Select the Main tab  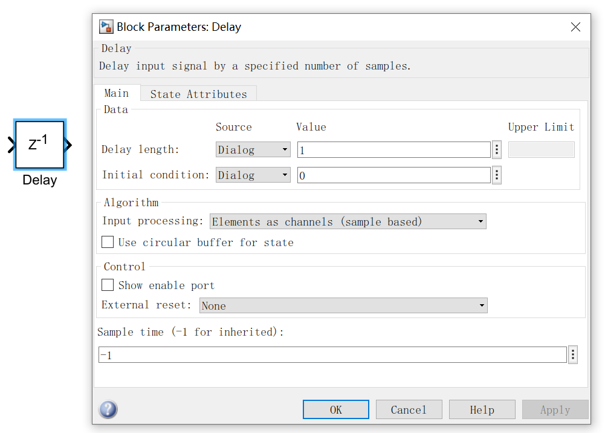point(116,93)
